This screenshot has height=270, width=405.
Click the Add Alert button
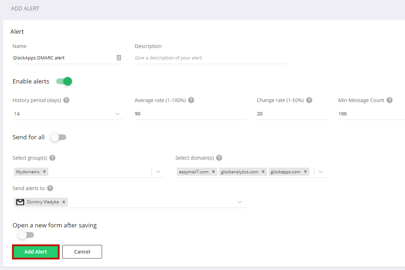click(35, 252)
